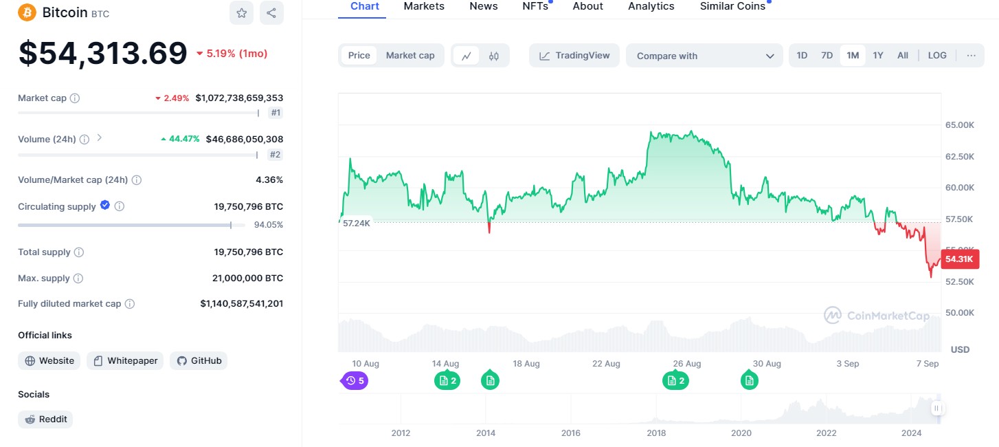Viewport: 999px width, 447px height.
Task: Show Volume/Market cap info icon
Action: pyautogui.click(x=137, y=180)
